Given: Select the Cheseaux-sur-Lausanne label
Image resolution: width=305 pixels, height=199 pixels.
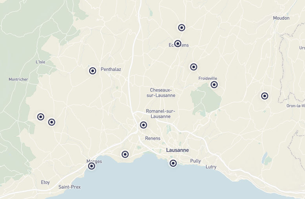Looking at the screenshot, I should 161,93.
